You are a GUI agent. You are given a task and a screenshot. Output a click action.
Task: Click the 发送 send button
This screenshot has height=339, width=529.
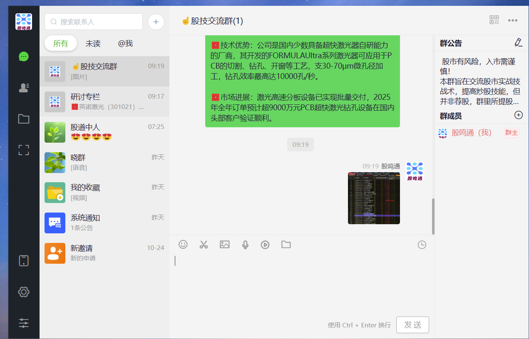coord(412,325)
